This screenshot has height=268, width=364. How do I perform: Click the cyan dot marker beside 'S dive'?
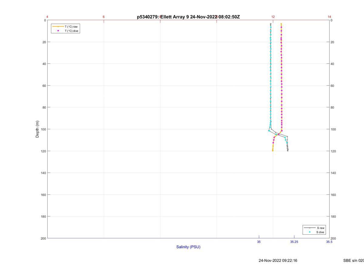point(310,232)
